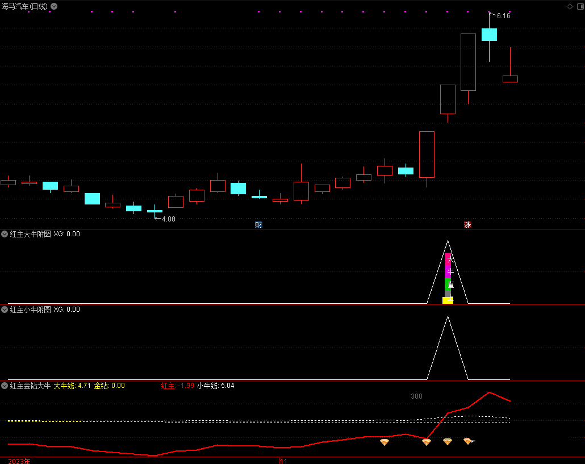Click the 6.16 high price label
The height and width of the screenshot is (464, 585).
503,16
